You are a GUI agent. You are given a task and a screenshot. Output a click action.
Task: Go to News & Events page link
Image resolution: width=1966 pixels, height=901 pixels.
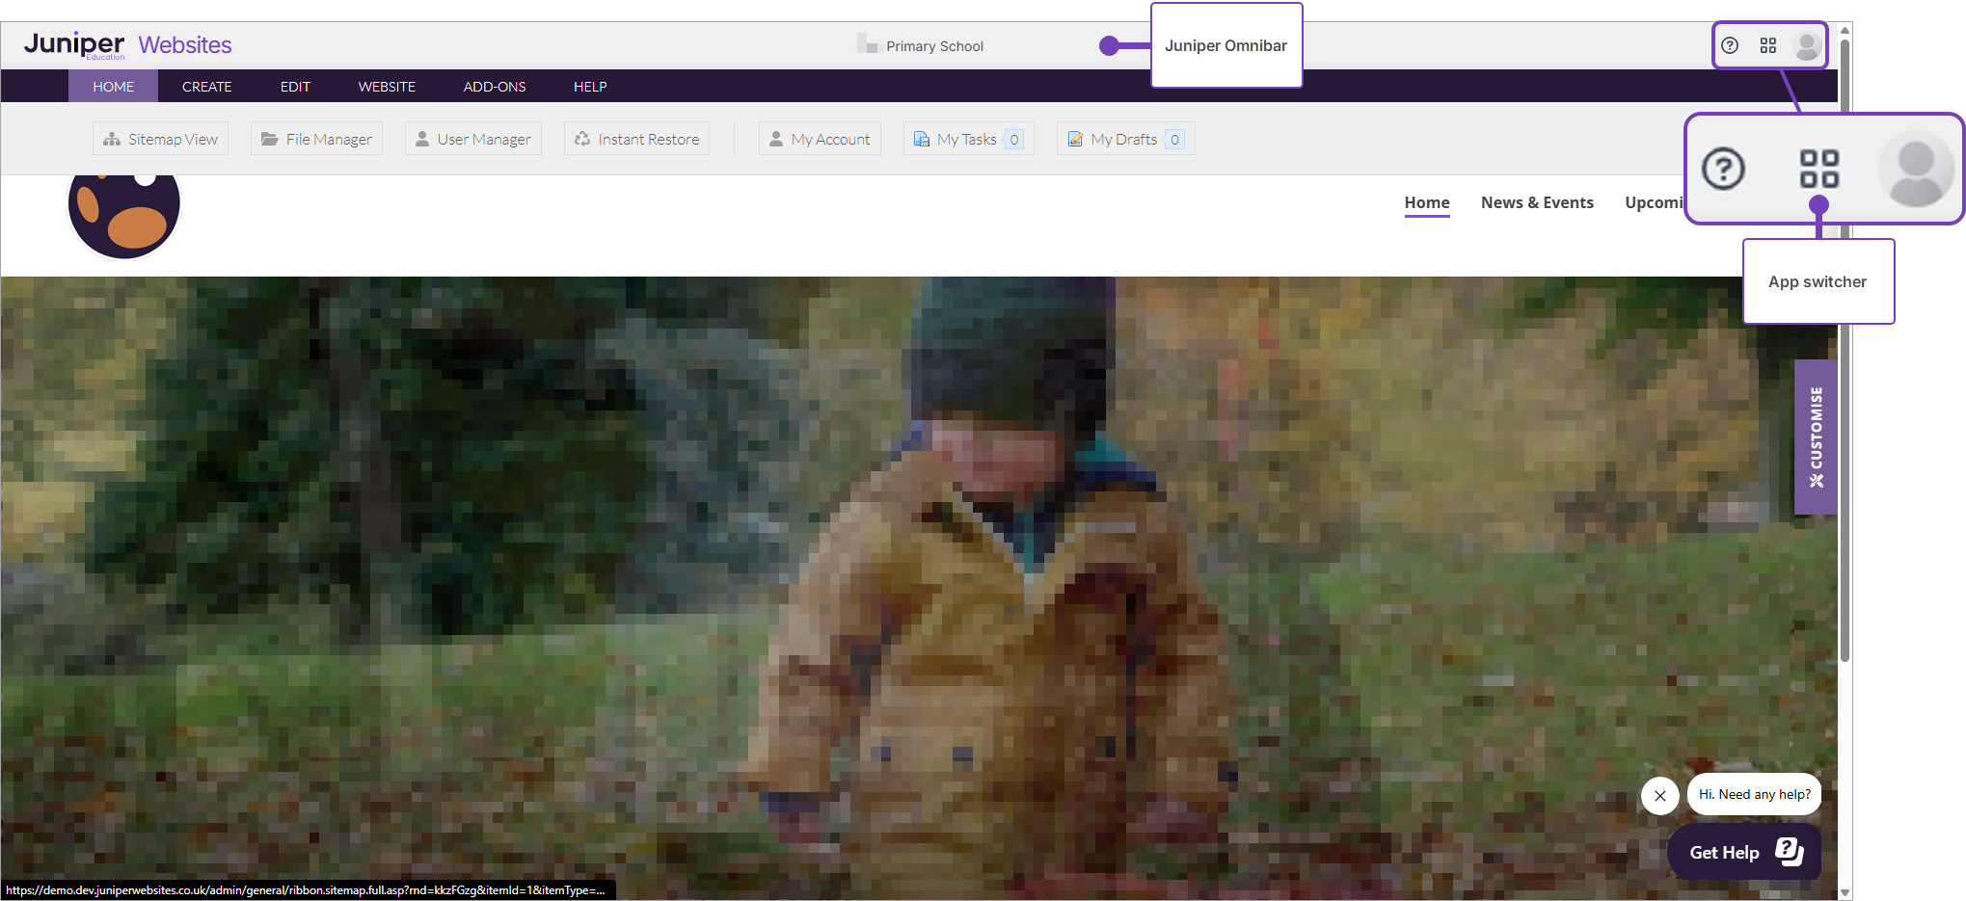(1537, 202)
